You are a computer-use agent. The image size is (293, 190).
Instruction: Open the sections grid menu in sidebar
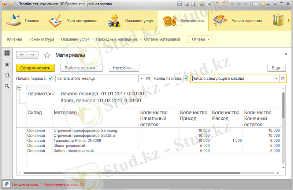(7, 53)
